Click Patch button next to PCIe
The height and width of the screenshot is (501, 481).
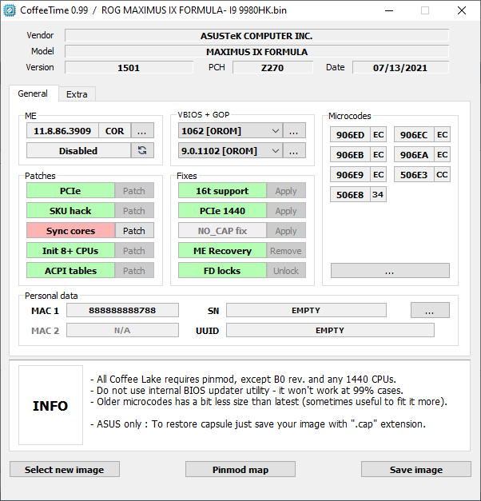(134, 191)
